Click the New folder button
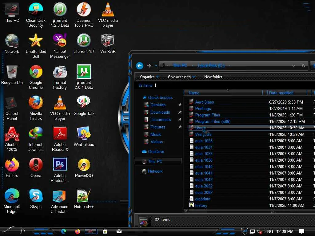Viewport: 315px width, 236px height. [x=213, y=77]
